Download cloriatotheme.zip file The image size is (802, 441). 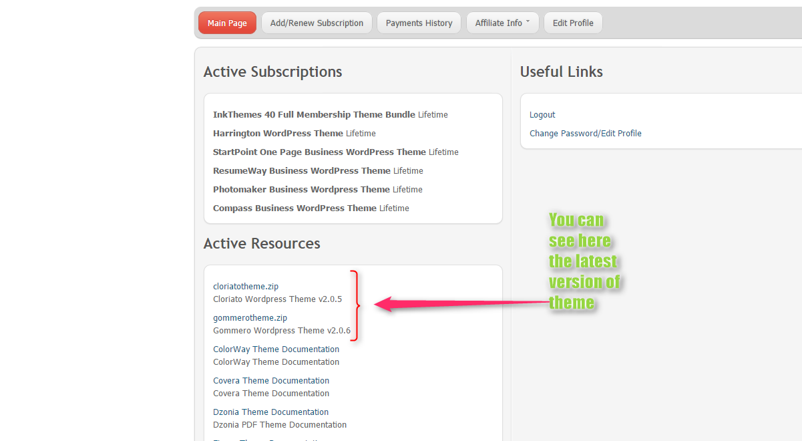(x=246, y=287)
